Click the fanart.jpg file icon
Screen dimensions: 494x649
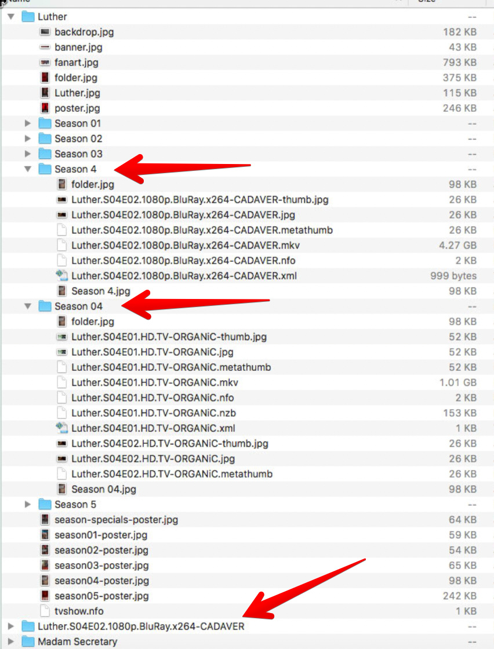pos(45,63)
